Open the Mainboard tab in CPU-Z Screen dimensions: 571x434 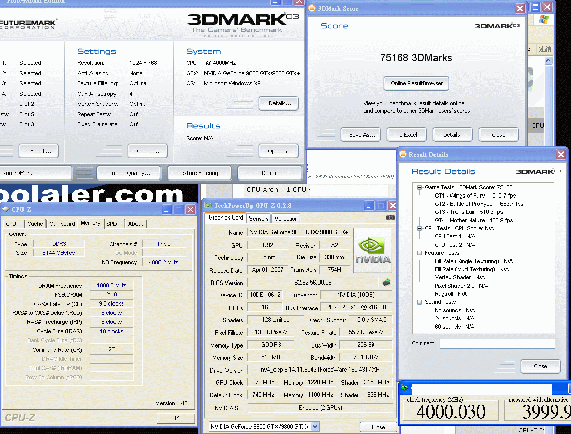[x=62, y=224]
